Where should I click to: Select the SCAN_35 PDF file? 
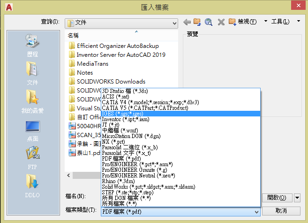pos(85,135)
